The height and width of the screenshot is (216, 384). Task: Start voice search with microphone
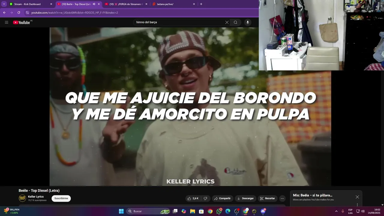[x=247, y=22]
